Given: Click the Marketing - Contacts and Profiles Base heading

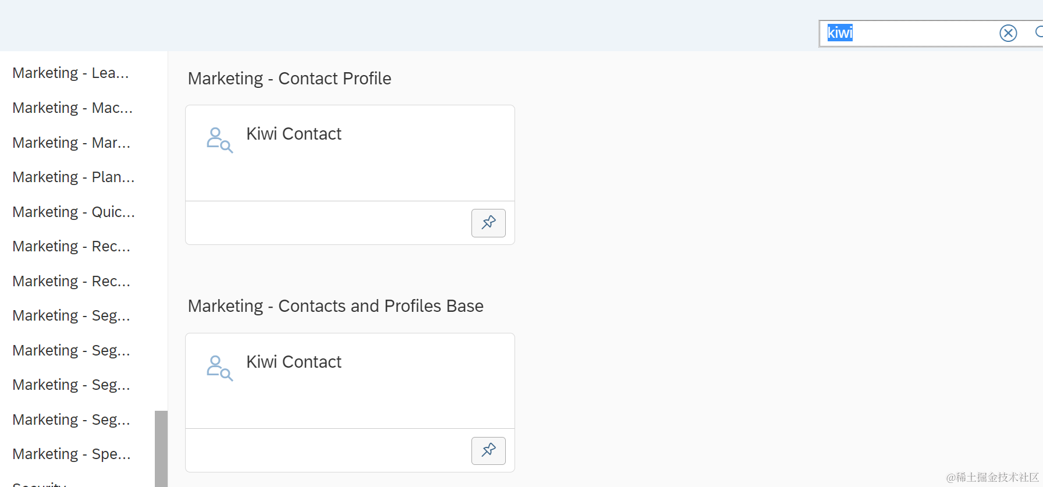Looking at the screenshot, I should coord(335,306).
